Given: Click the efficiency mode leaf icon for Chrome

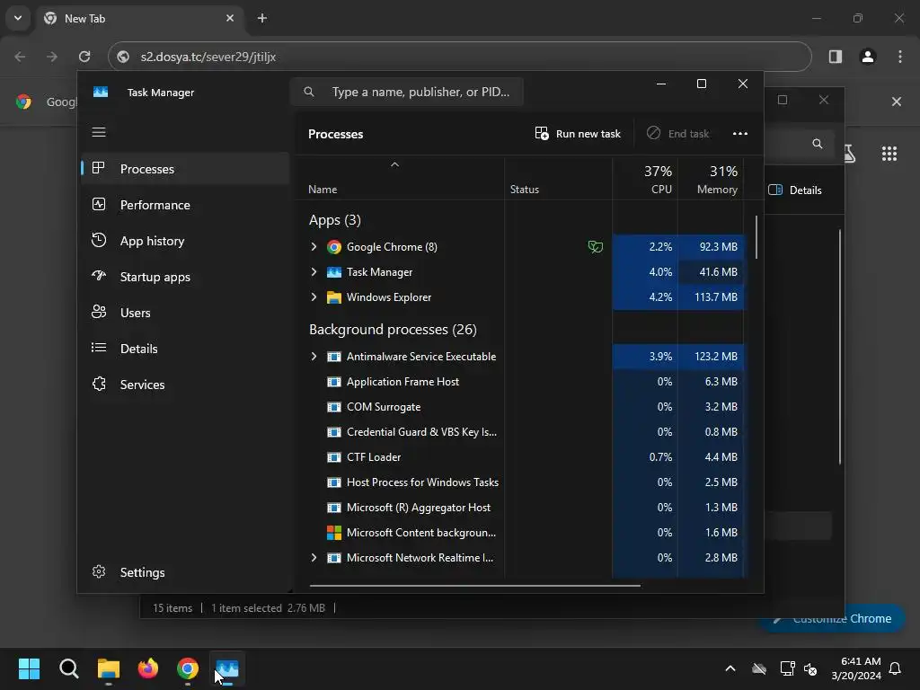Looking at the screenshot, I should pos(595,247).
